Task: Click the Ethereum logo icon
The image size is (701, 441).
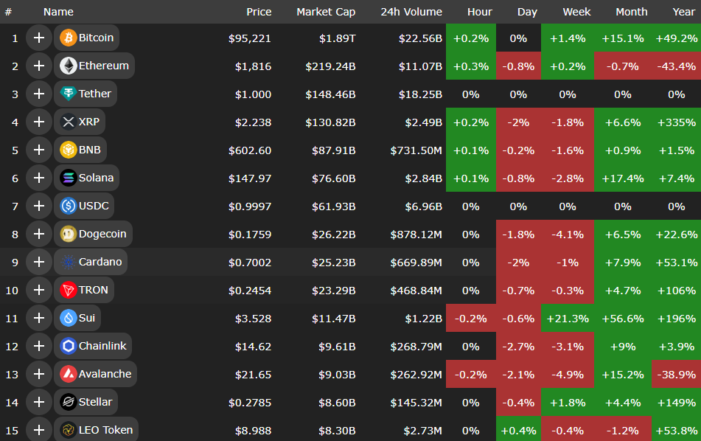Action: pos(69,66)
